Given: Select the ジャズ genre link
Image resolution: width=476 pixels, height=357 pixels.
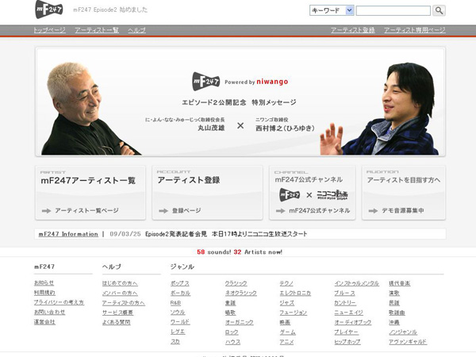Looking at the screenshot, I should click(x=287, y=303).
